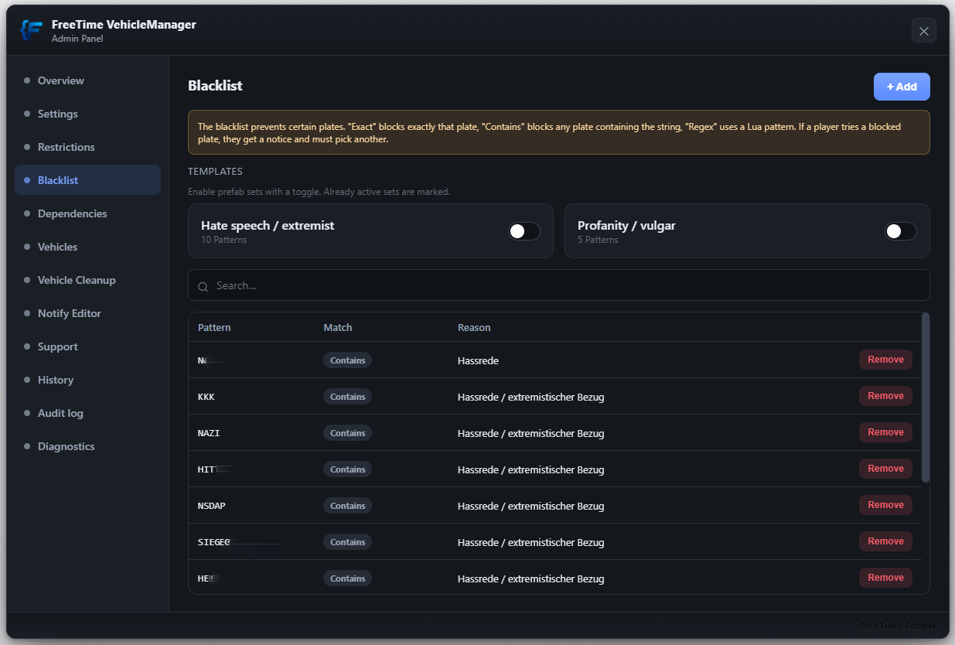Click the 'Hassrede' reason in first row
The image size is (955, 645).
[x=478, y=360]
